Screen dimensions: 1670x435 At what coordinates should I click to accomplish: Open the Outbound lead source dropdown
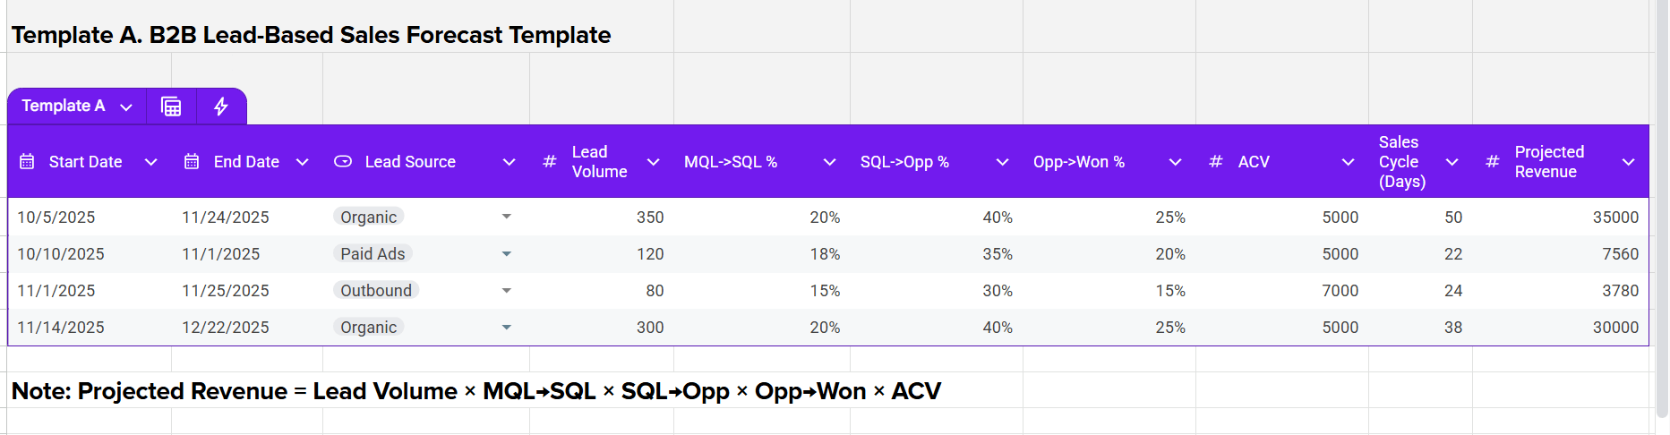point(507,291)
